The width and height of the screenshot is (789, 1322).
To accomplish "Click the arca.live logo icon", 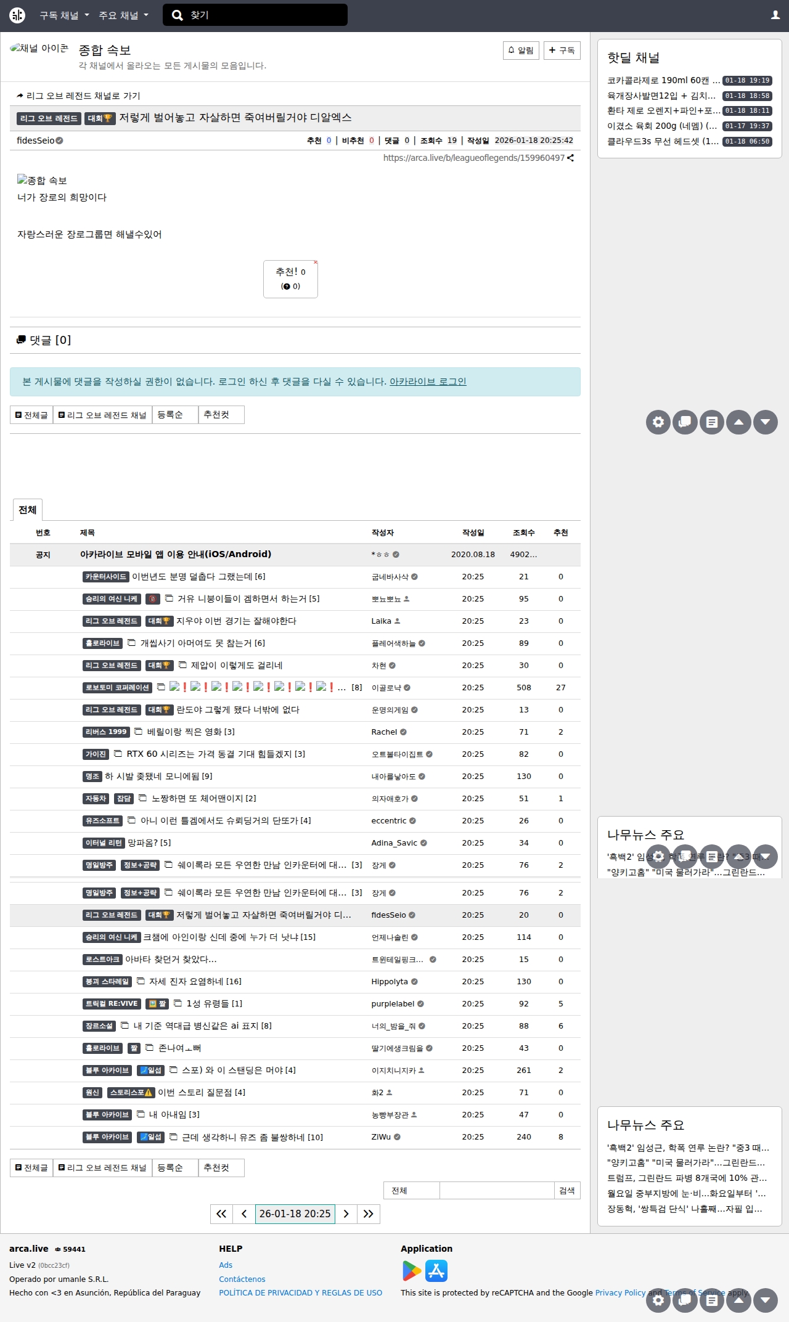I will [17, 15].
